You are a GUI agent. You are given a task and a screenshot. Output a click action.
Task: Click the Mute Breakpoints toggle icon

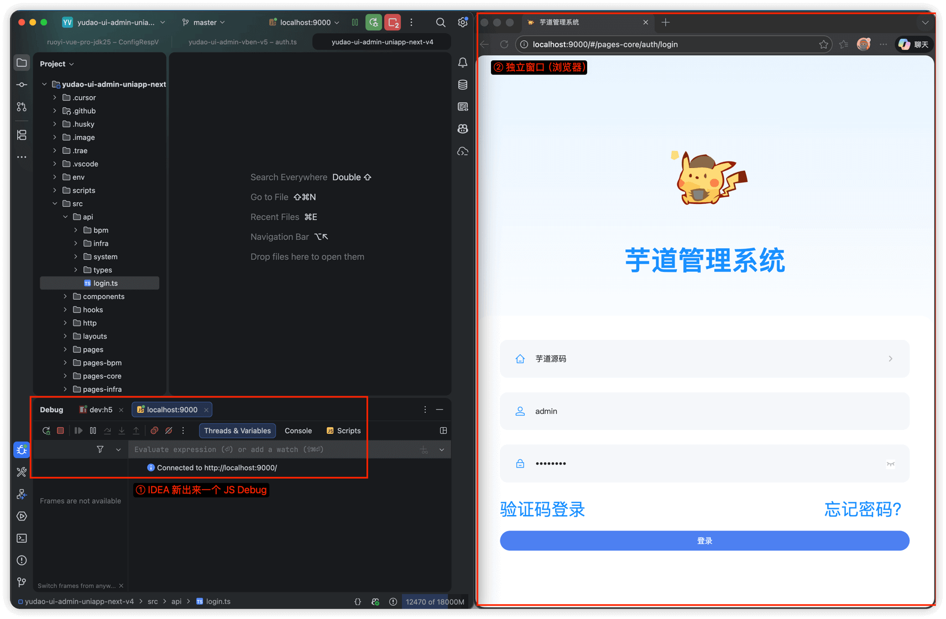pos(169,431)
